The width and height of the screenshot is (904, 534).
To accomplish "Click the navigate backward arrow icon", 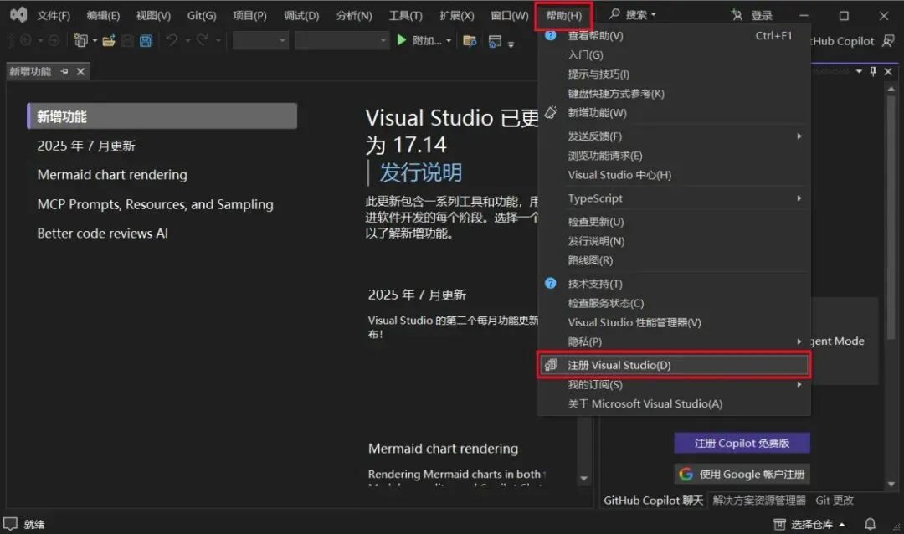I will (x=26, y=40).
